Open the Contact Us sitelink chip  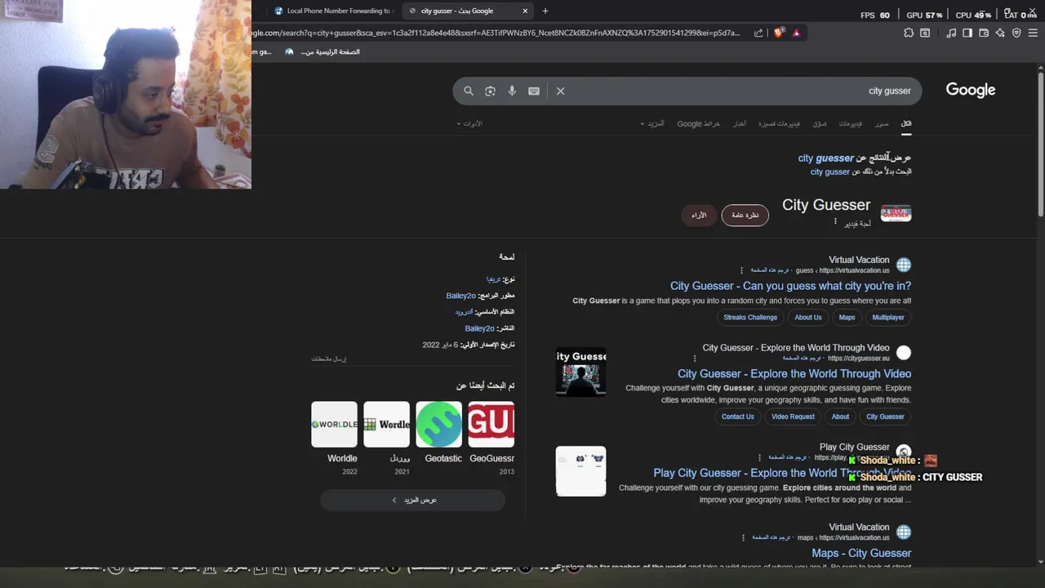point(737,416)
